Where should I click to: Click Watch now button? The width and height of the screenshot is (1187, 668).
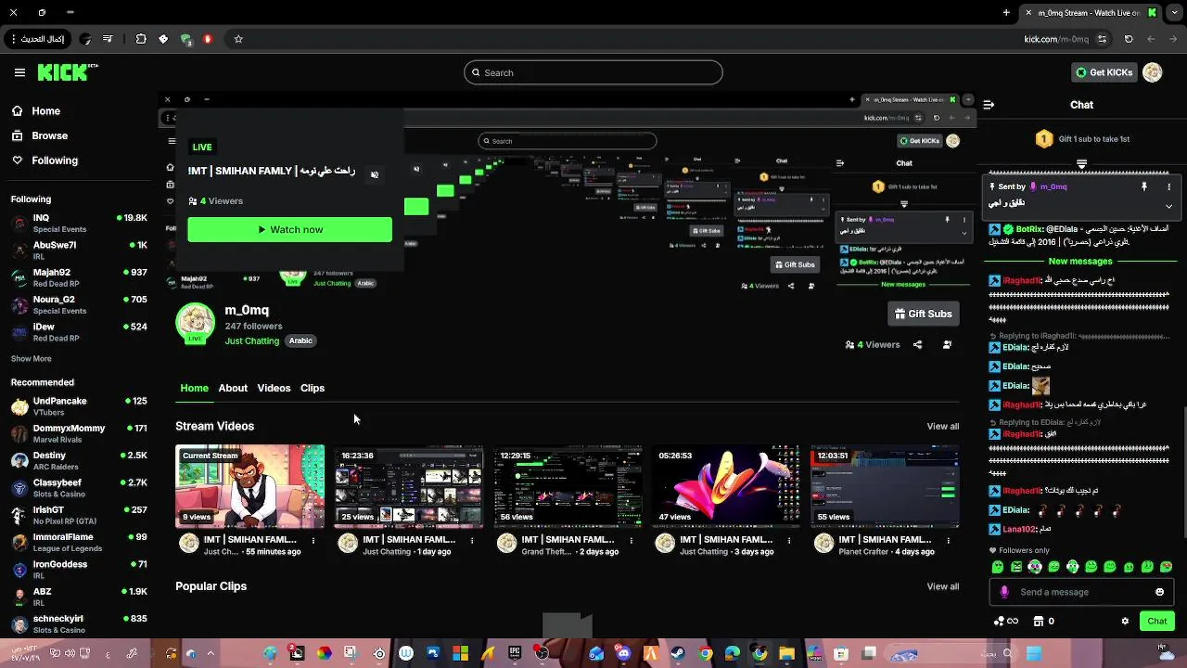coord(289,229)
